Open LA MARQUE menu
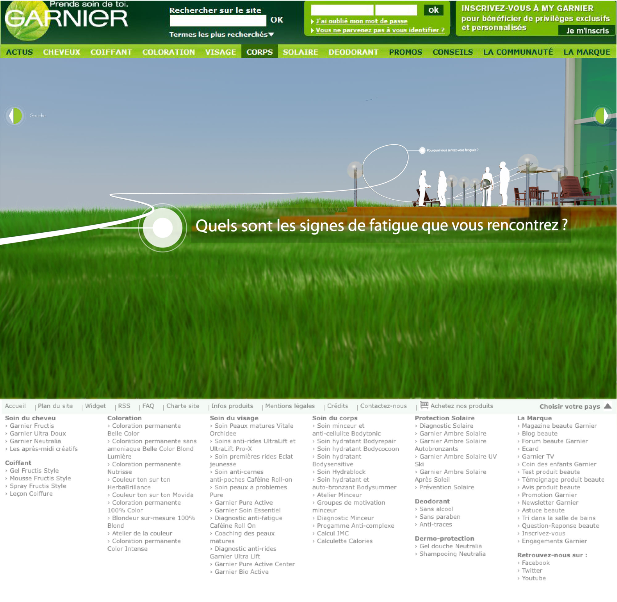 coord(587,52)
